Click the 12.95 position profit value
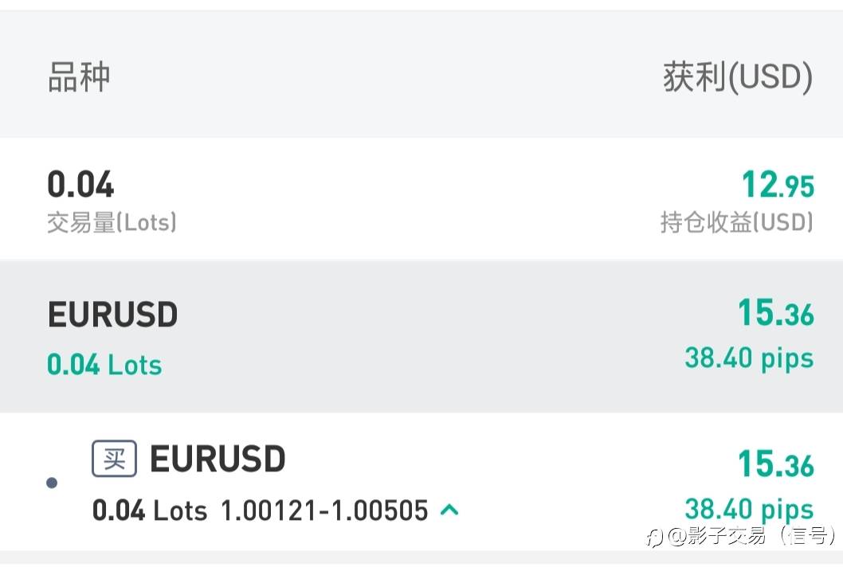 pos(778,185)
